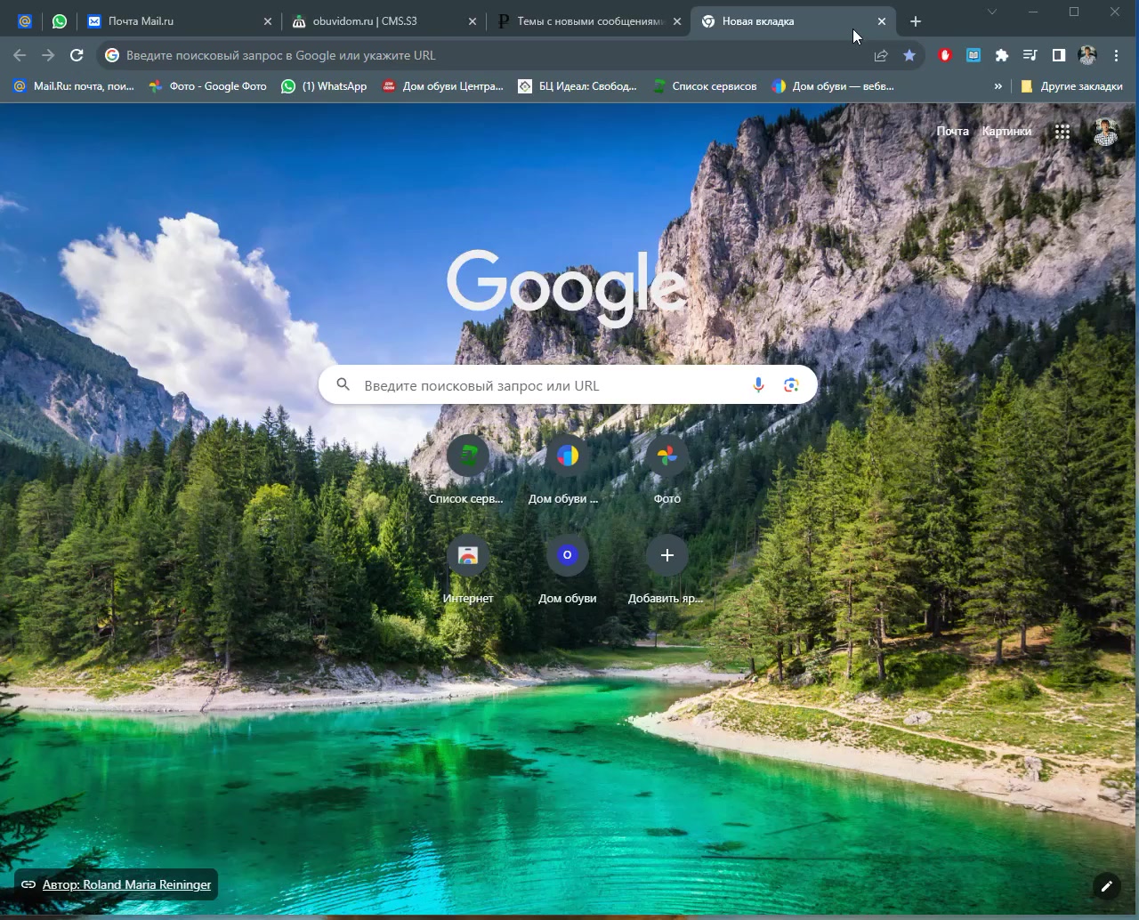
Task: Open the red stop-hand ad blocker extension
Action: 945,55
